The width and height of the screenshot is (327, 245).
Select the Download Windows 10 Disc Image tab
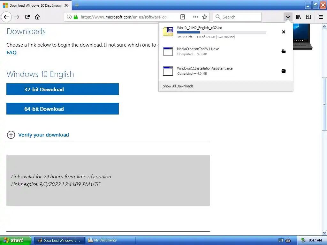coord(35,5)
